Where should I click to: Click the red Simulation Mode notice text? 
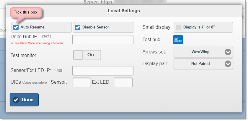37,43
